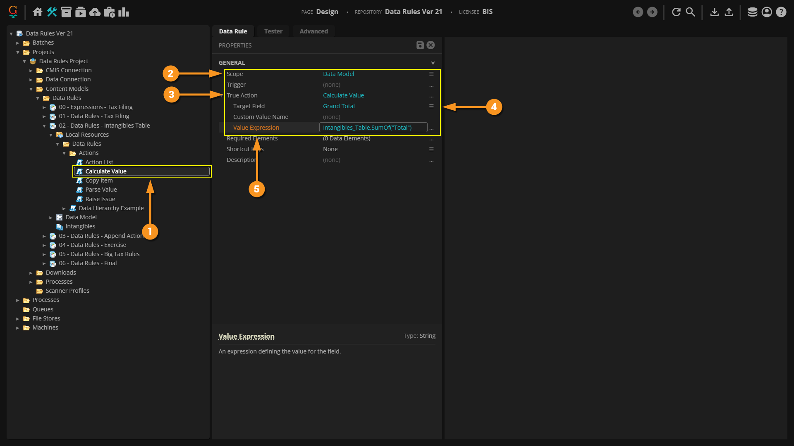Image resolution: width=794 pixels, height=446 pixels.
Task: Open the user account icon
Action: pos(767,12)
